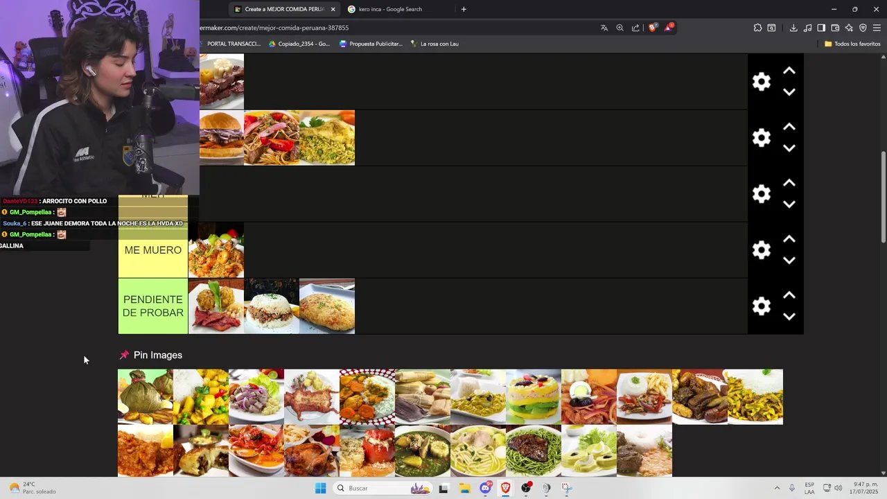Click the page vertical scrollbar
This screenshot has width=887, height=499.
coord(883,198)
